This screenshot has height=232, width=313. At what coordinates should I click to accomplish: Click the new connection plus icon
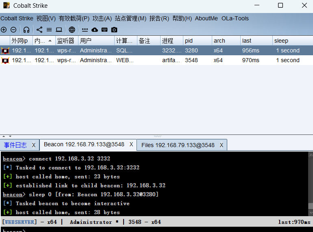coord(4,30)
